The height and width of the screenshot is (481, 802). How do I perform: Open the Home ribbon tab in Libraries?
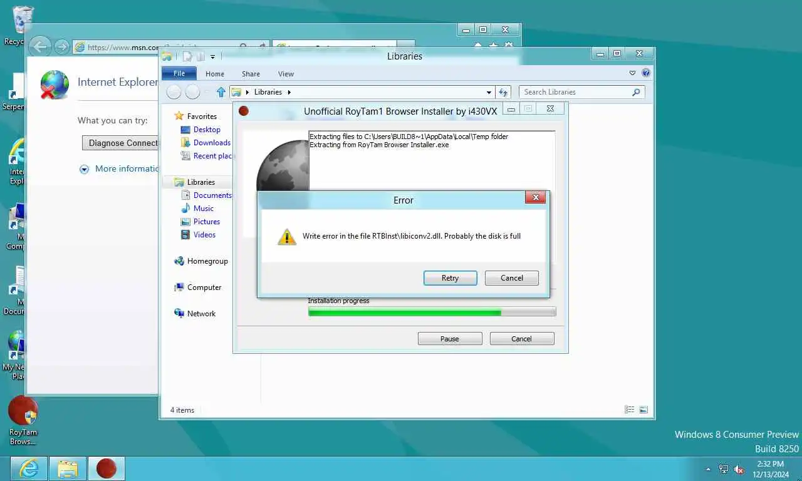click(215, 74)
